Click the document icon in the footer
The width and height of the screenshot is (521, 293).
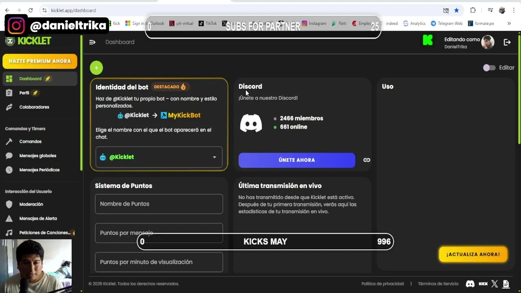point(506,284)
